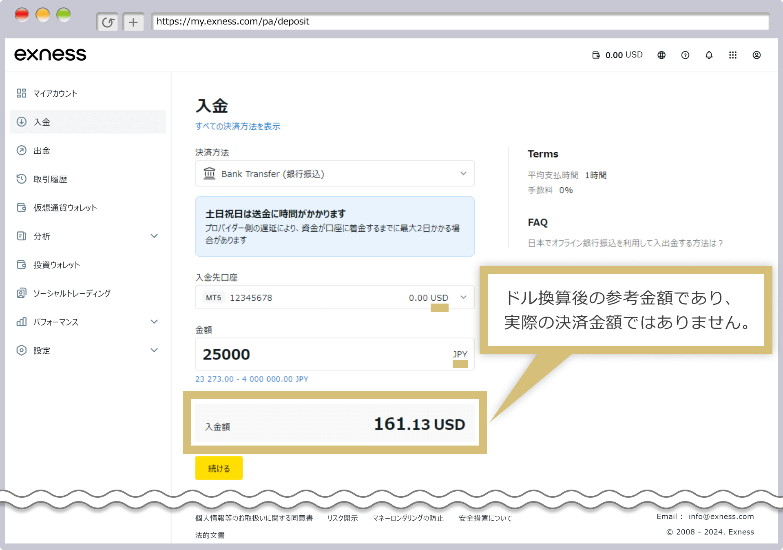
Task: Click the browser reload button
Action: point(108,22)
